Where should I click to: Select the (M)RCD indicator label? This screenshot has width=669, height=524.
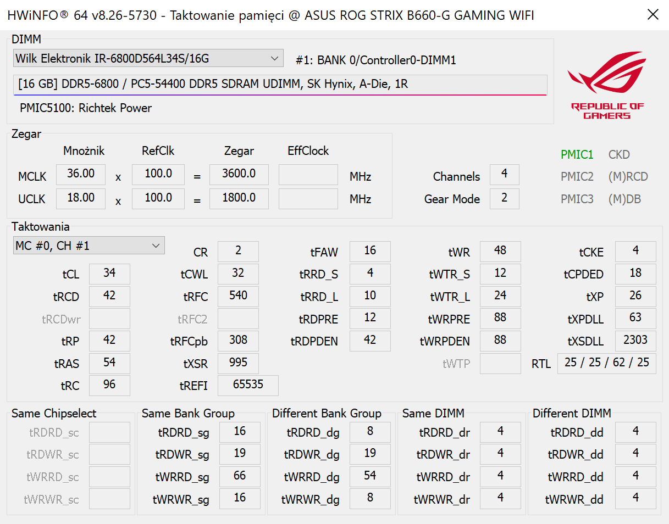click(x=628, y=177)
